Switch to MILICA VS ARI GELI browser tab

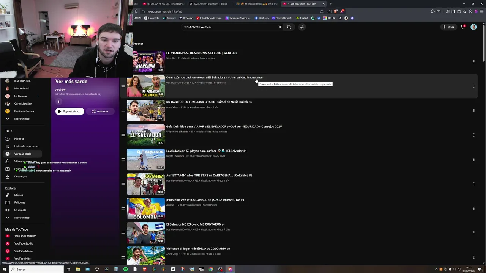[163, 4]
